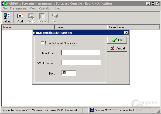The width and height of the screenshot is (161, 114).
Task: Confirm the dialog with OK button
Action: pyautogui.click(x=117, y=40)
